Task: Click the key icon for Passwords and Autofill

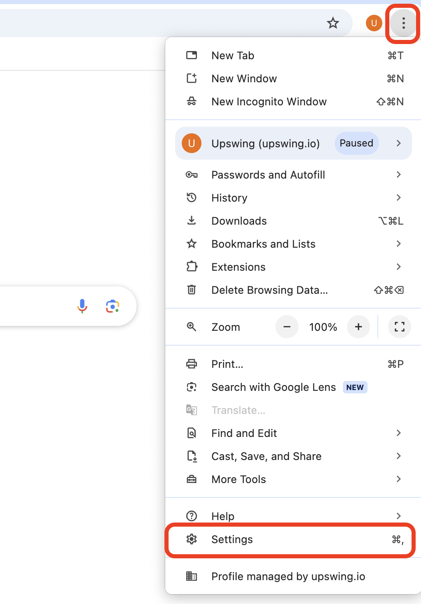Action: coord(192,175)
